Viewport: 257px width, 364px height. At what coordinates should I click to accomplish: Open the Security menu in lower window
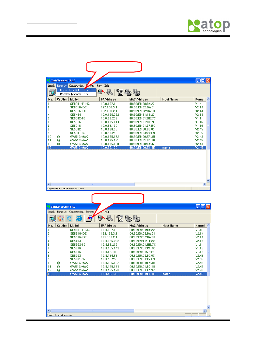[90, 212]
